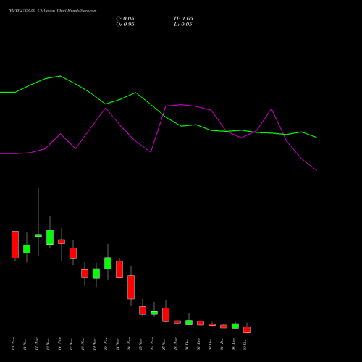Click the green candlestick body above 20 Nov
Viewport: 362px width, 362px height.
(108, 263)
